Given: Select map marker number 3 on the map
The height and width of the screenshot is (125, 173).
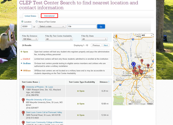Looking at the screenshot, I should coord(139,67).
